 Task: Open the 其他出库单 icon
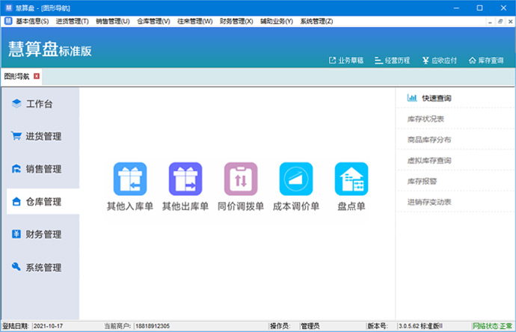click(185, 179)
